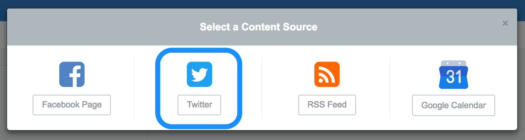
Task: Click the Select a Content Source title
Action: click(259, 27)
